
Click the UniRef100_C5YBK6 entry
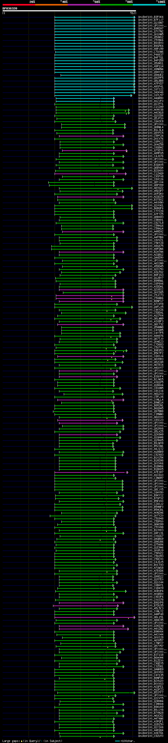[151, 40]
